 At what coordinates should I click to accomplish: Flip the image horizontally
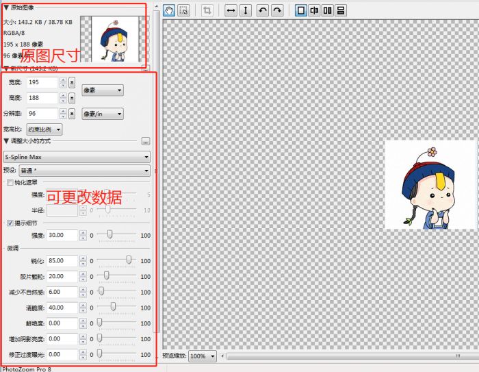(231, 10)
